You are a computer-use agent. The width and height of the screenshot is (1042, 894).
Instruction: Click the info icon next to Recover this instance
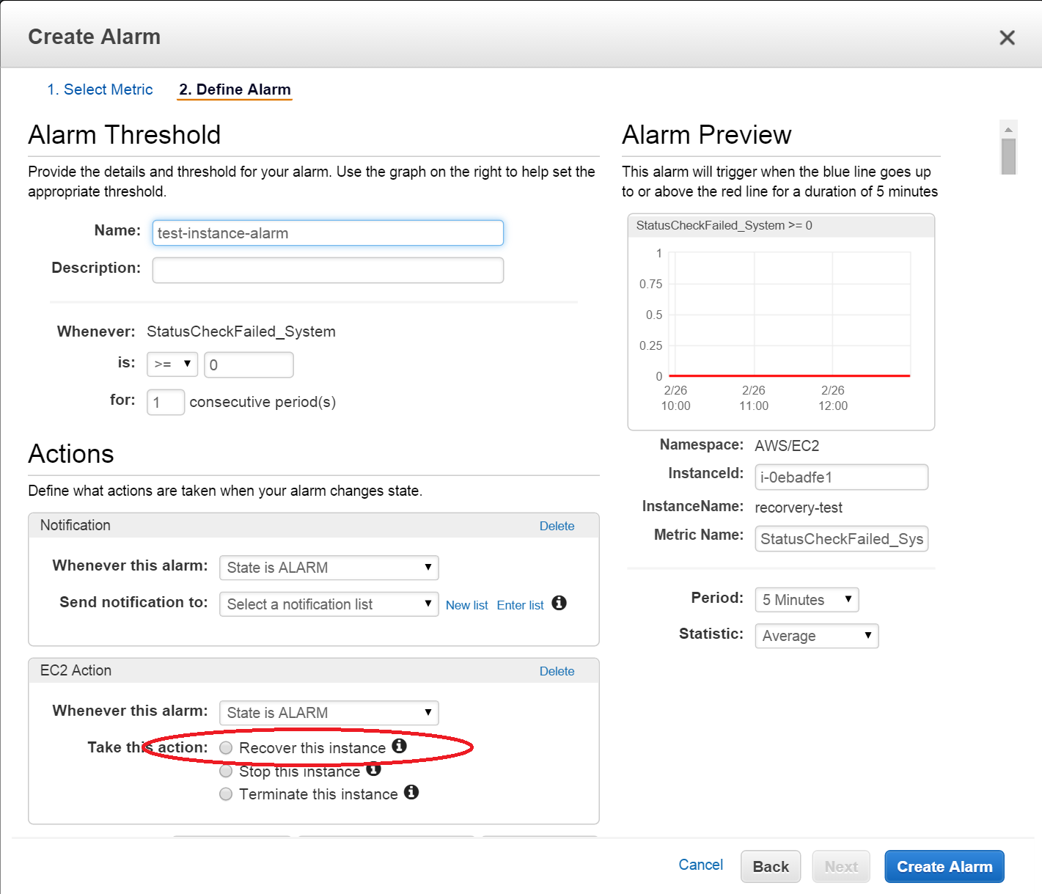[400, 747]
